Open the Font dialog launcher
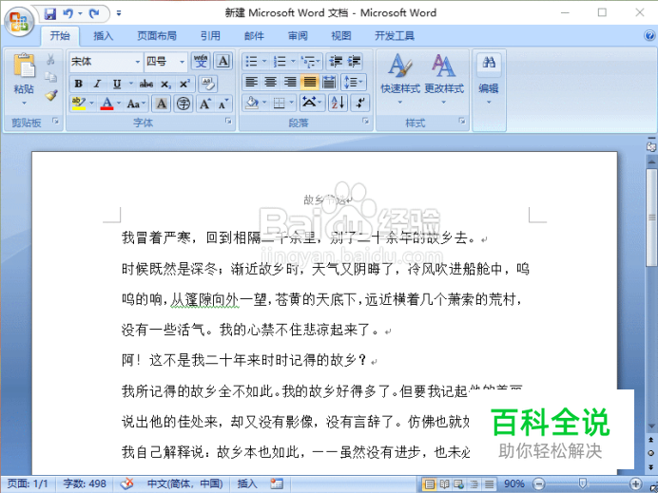This screenshot has width=658, height=493. click(228, 122)
